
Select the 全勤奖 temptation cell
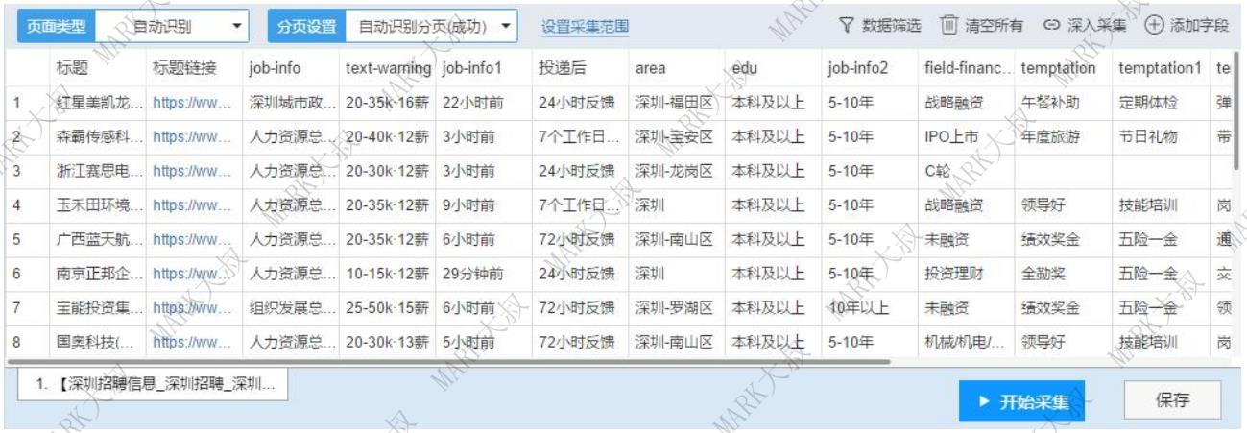[x=1063, y=274]
